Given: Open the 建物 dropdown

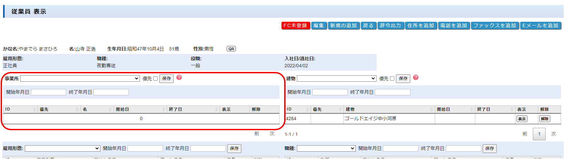Looking at the screenshot, I should pyautogui.click(x=336, y=79).
